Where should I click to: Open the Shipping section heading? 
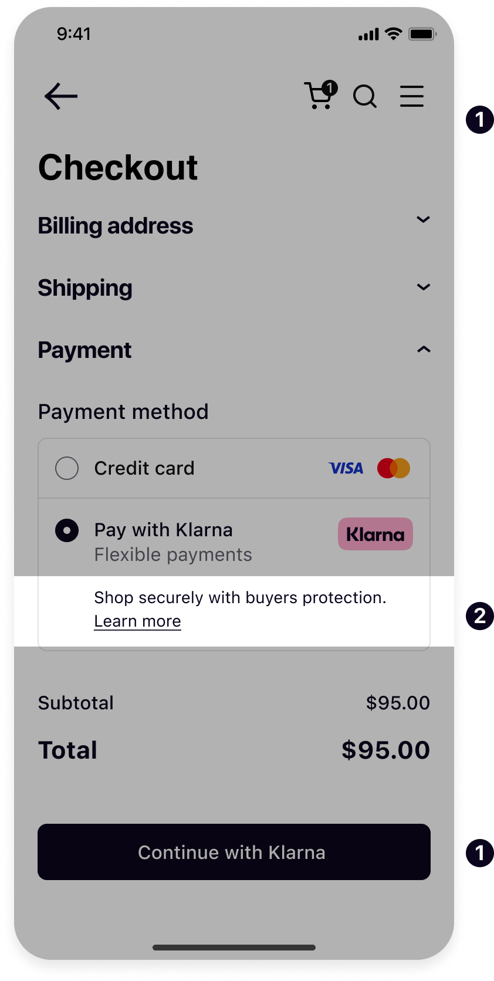85,288
